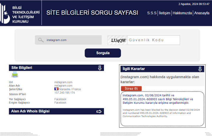Image resolution: width=212 pixels, height=136 pixels.
Task: Click the Site Bilgileri Sorgu Sayfası title
Action: [92, 13]
